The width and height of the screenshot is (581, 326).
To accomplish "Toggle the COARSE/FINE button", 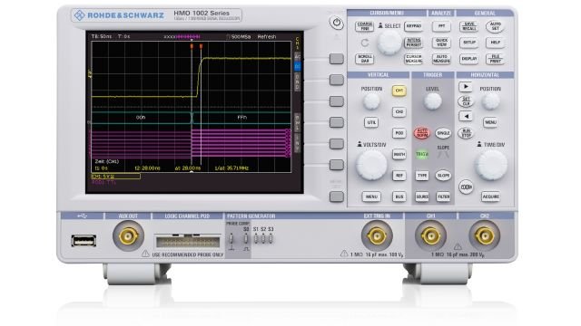I will click(x=365, y=26).
